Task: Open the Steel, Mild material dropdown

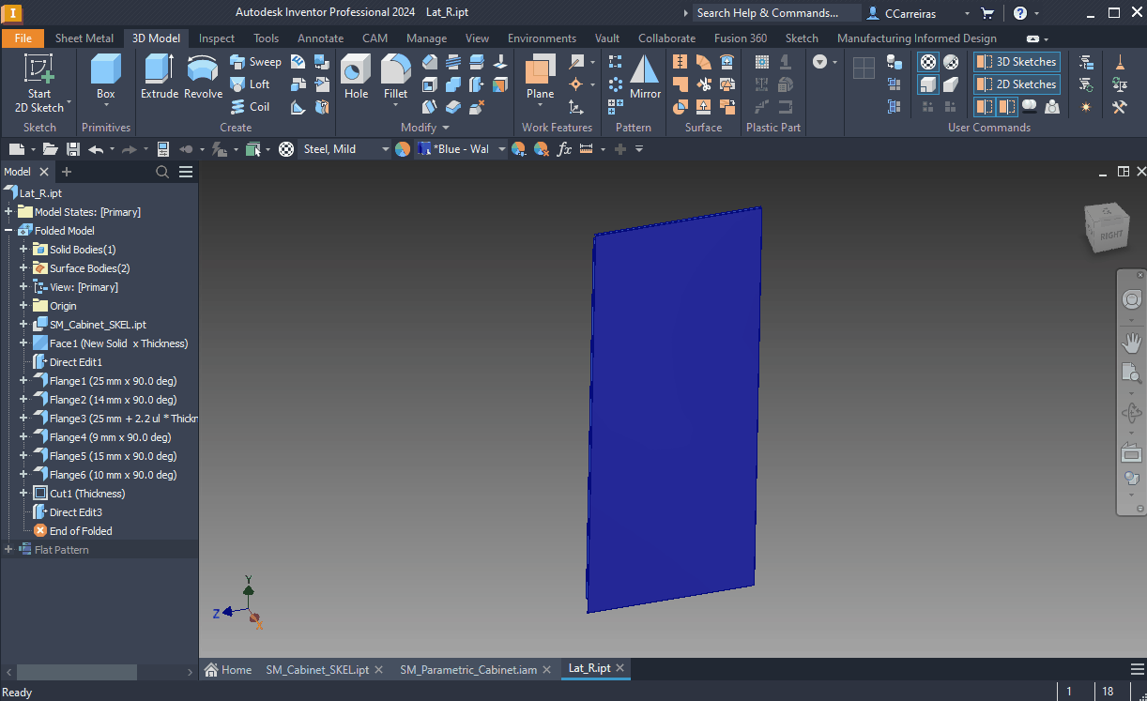Action: tap(384, 148)
